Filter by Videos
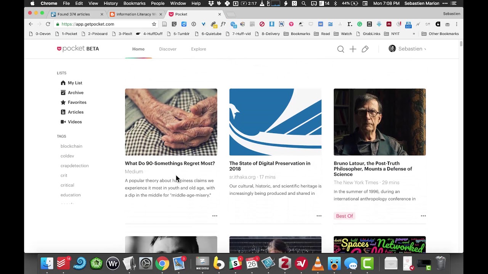The height and width of the screenshot is (274, 488). pyautogui.click(x=71, y=122)
